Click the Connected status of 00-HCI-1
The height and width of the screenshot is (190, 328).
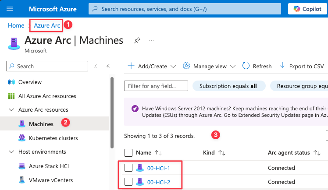click(x=282, y=168)
